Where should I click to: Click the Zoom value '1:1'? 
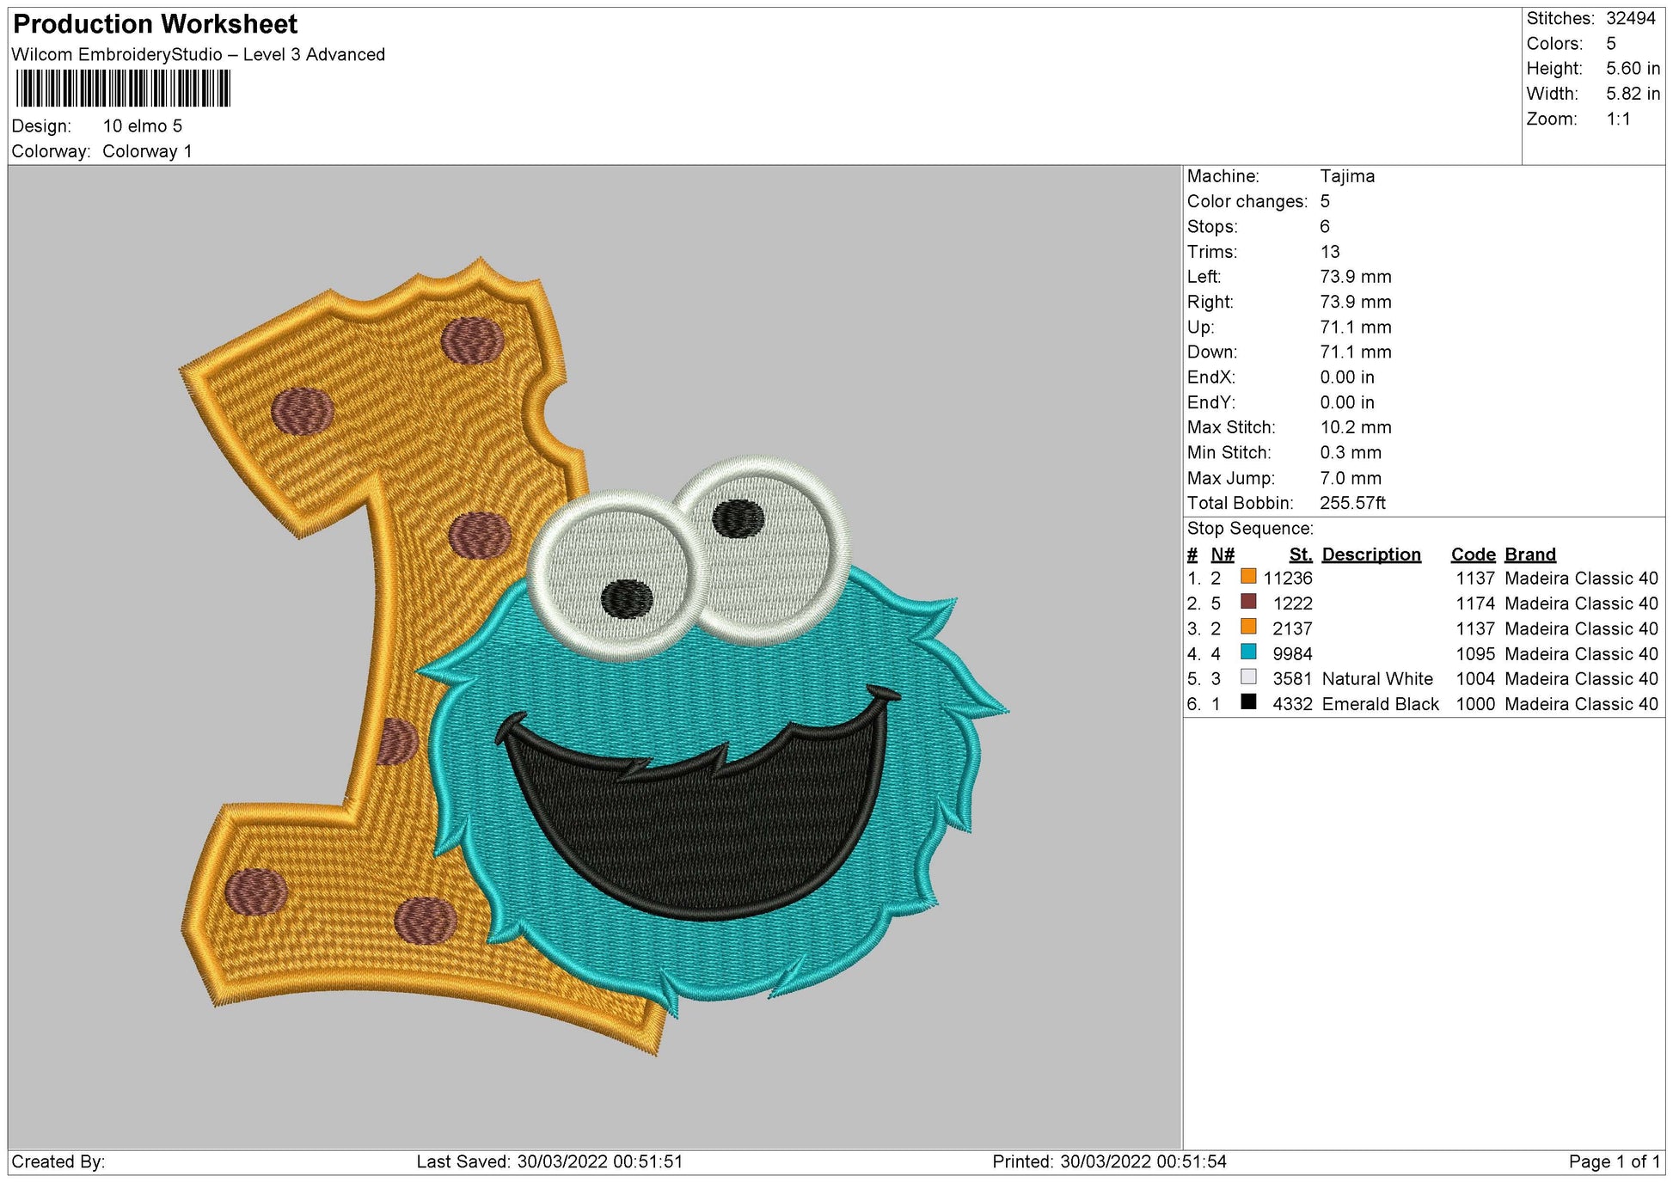(1619, 119)
